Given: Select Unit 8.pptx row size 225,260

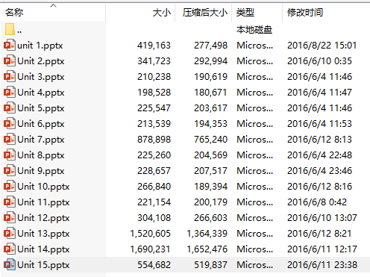Looking at the screenshot, I should (154, 155).
